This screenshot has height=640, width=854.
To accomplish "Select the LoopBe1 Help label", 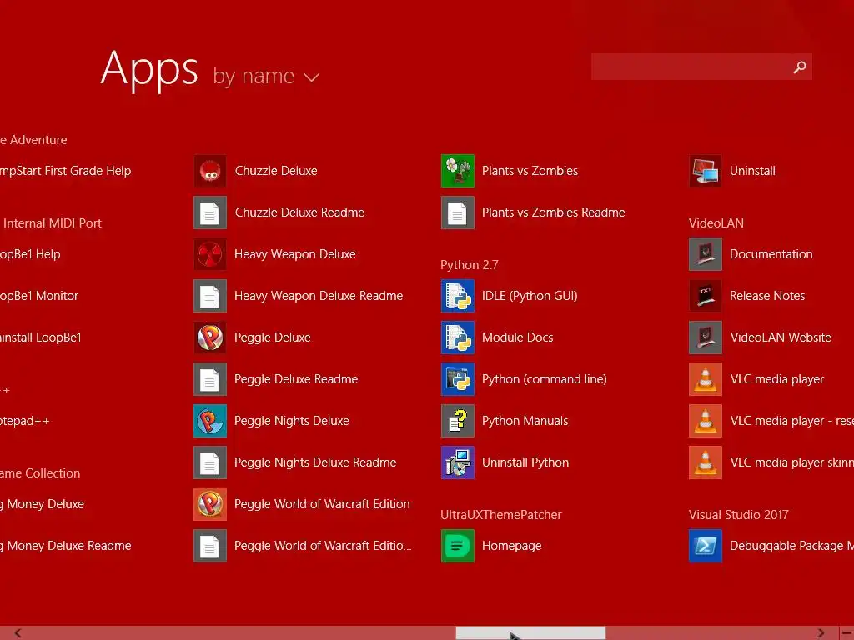I will coord(30,254).
